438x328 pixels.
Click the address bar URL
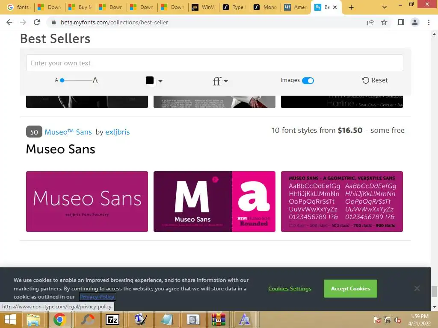pos(114,22)
